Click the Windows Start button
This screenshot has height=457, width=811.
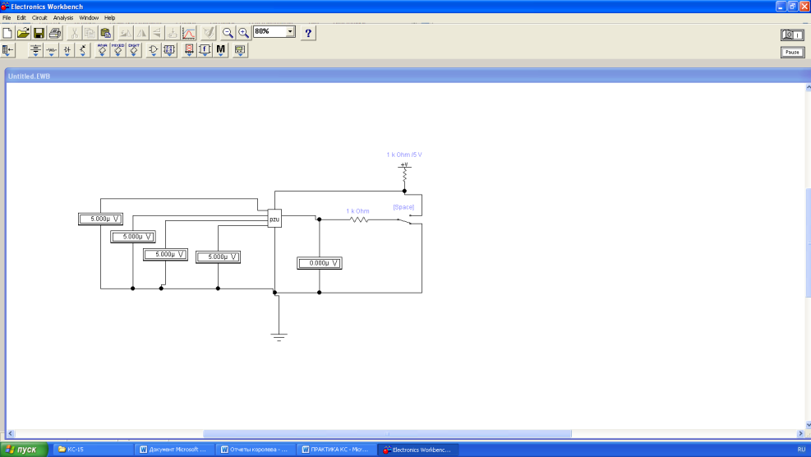(22, 450)
